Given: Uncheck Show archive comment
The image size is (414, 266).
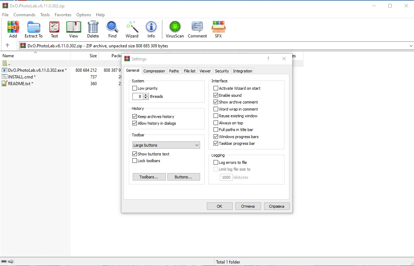Looking at the screenshot, I should 216,102.
